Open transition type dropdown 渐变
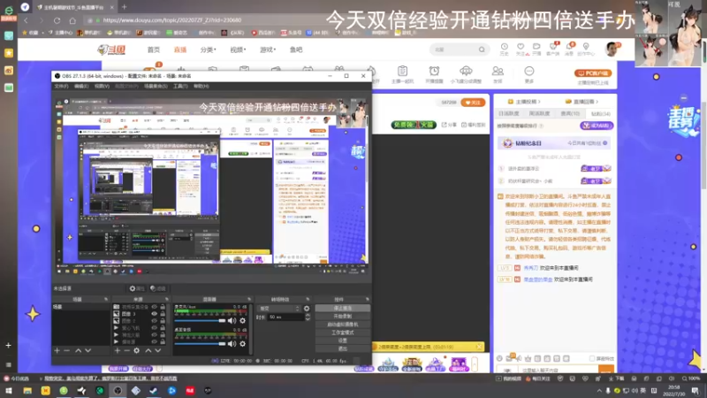Screen dimensions: 707x398 point(279,309)
